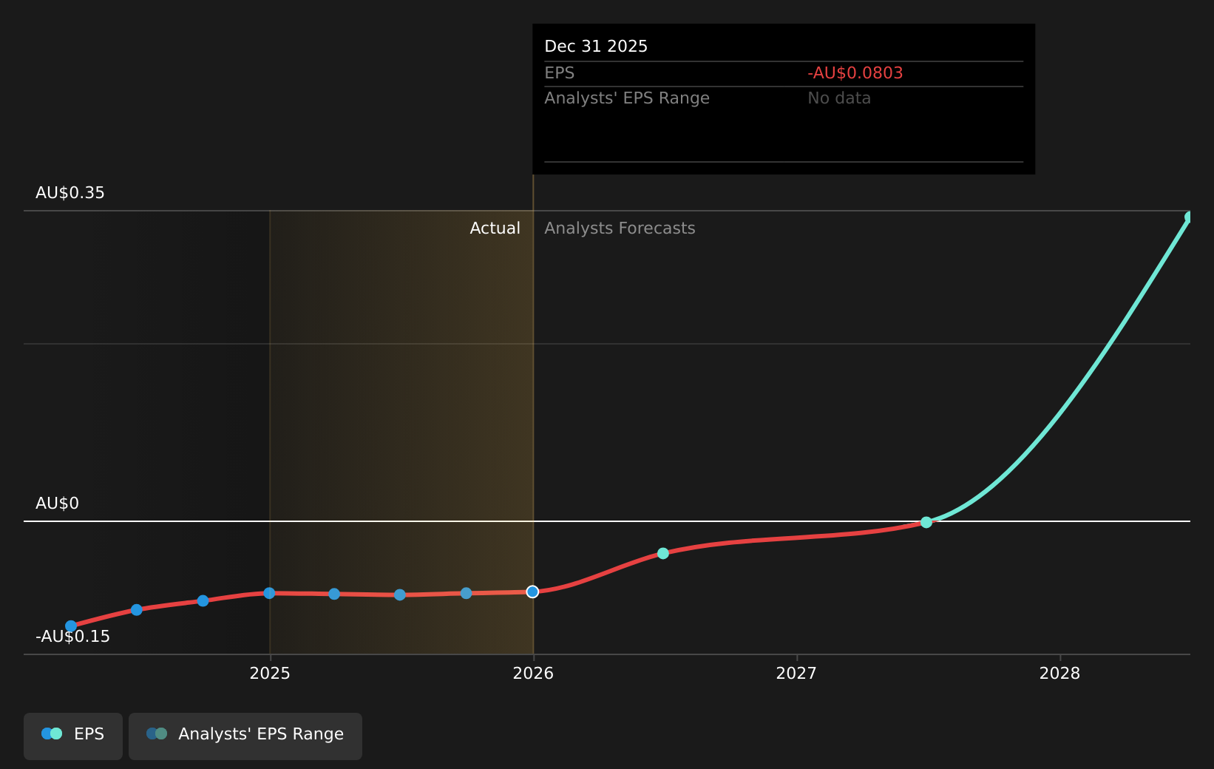Toggle the Analysts' EPS Range legend button
The width and height of the screenshot is (1214, 769).
tap(245, 736)
